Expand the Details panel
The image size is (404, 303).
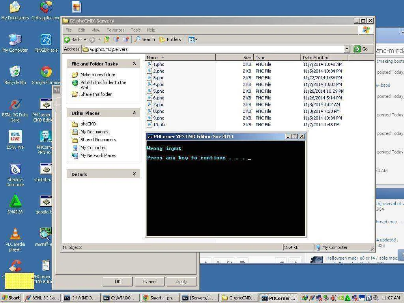pos(134,174)
